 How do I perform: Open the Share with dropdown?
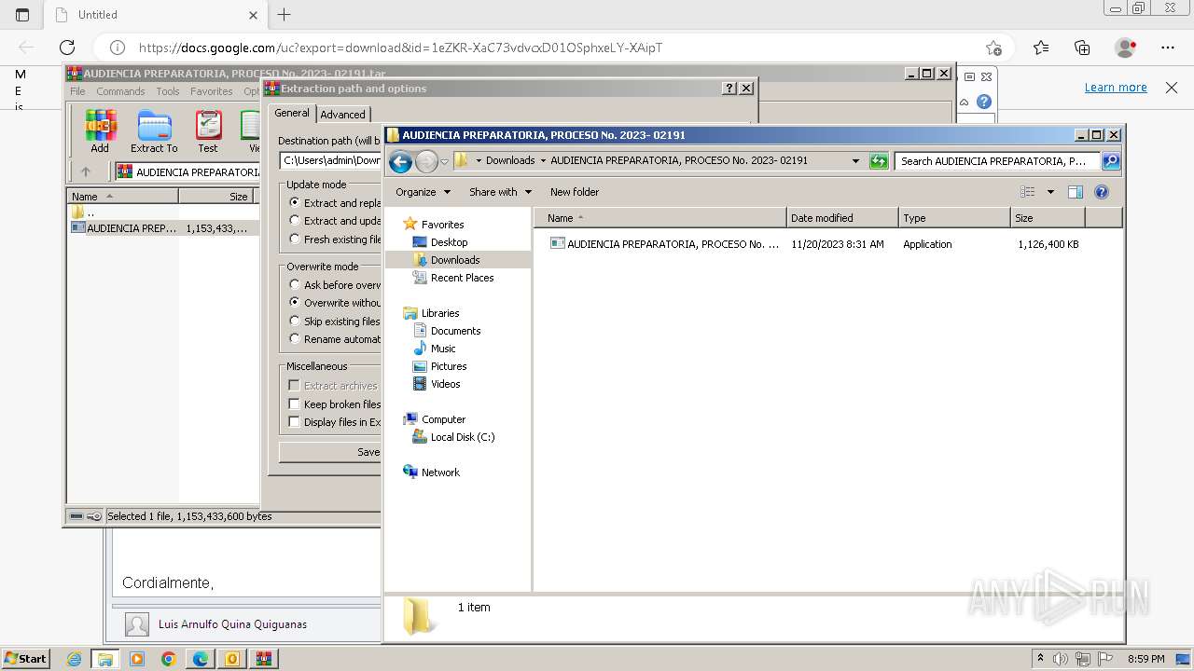pyautogui.click(x=500, y=192)
